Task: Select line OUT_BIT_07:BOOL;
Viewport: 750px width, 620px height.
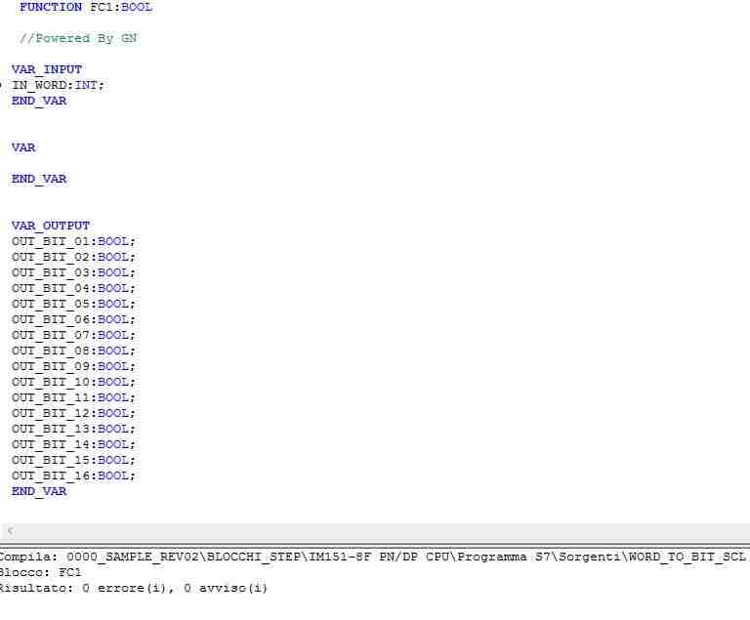Action: [73, 335]
